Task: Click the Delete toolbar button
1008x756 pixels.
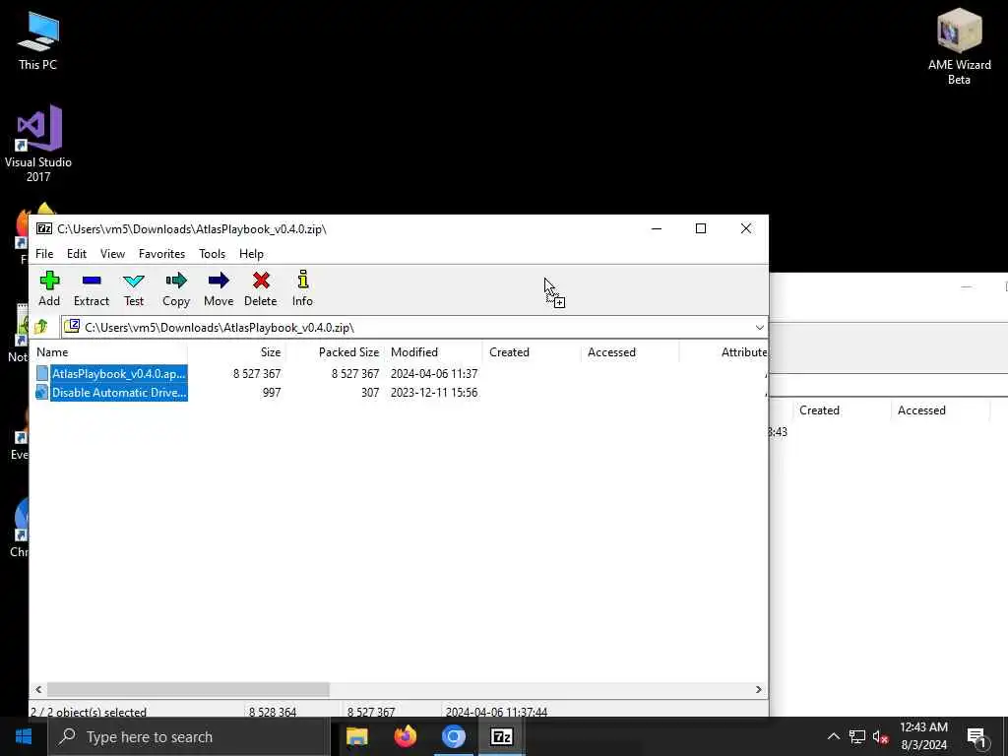Action: point(260,288)
